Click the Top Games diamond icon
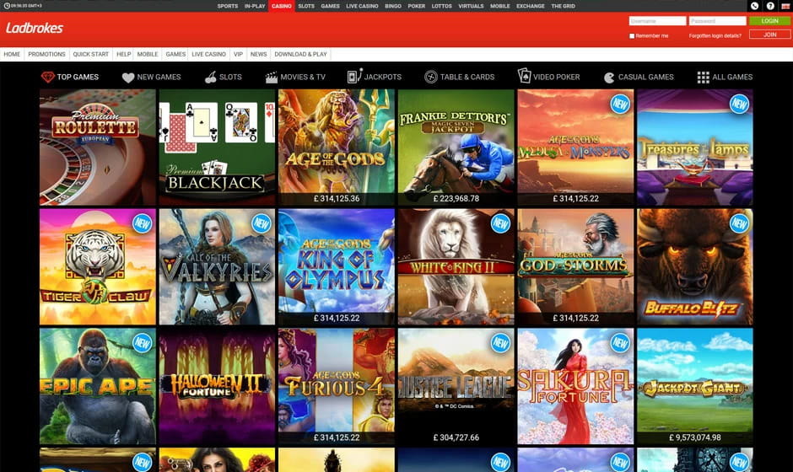Image resolution: width=793 pixels, height=472 pixels. pyautogui.click(x=47, y=77)
